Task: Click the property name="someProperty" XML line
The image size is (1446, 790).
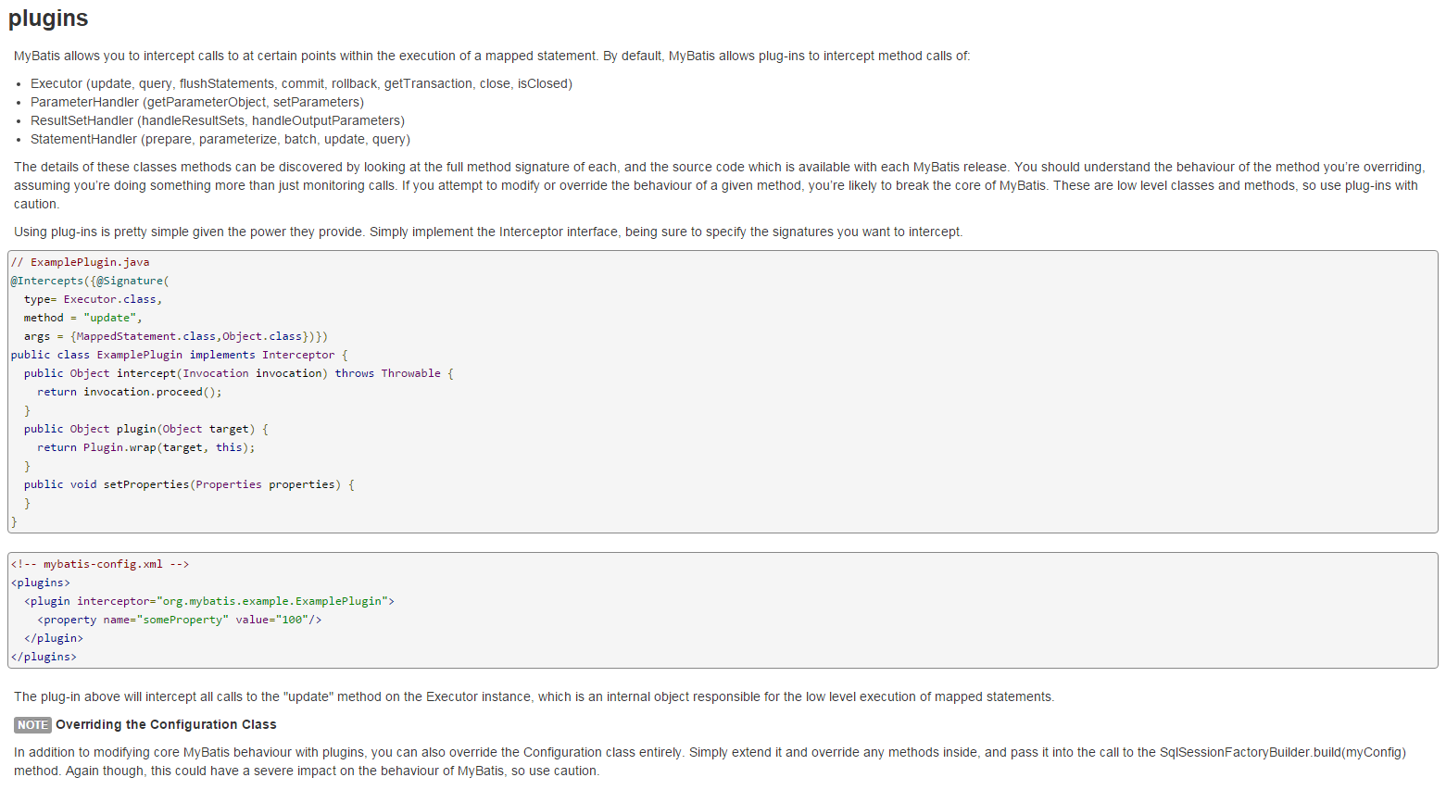Action: [x=179, y=621]
